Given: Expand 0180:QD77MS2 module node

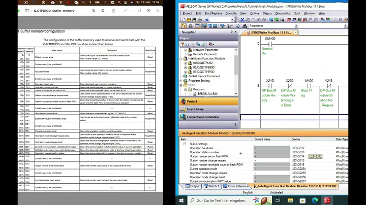Looking at the screenshot, I should 186,63.
